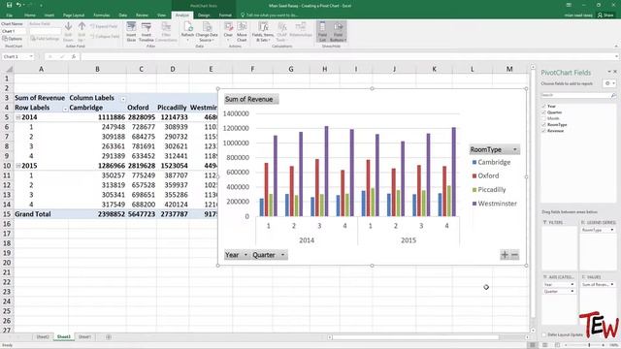Select the Oxford legend entry
This screenshot has height=349, width=621.
click(x=485, y=175)
